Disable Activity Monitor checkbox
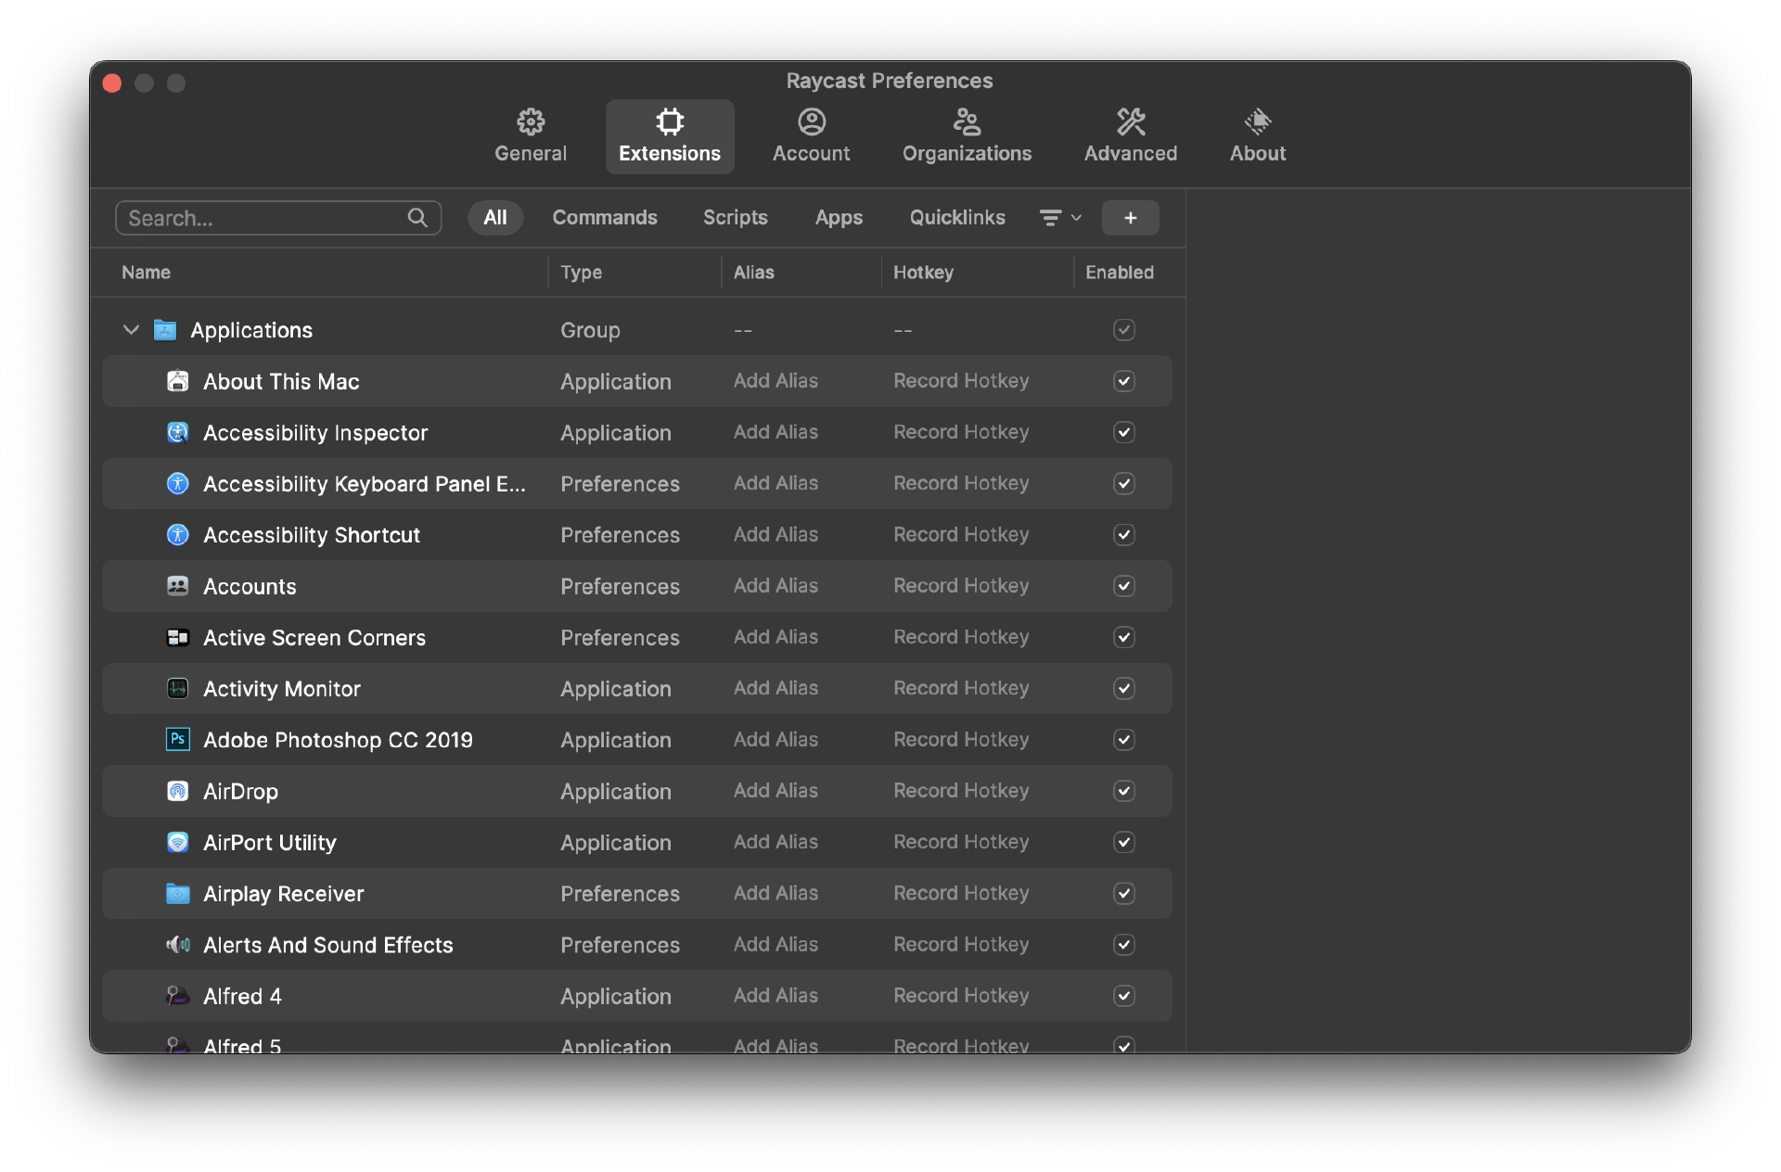1781x1172 pixels. [x=1123, y=688]
